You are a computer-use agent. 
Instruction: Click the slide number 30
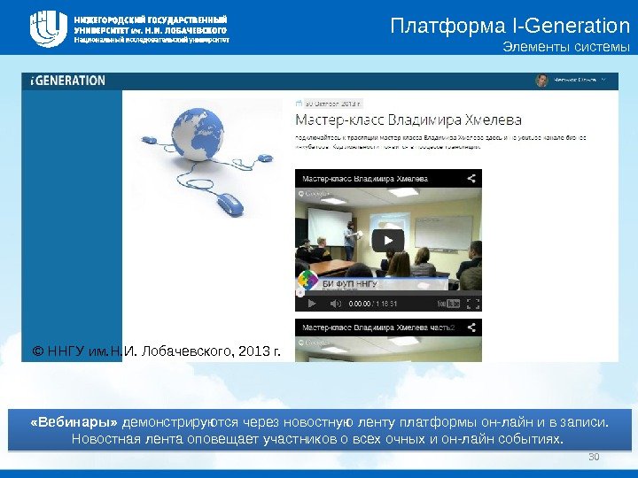pyautogui.click(x=594, y=457)
